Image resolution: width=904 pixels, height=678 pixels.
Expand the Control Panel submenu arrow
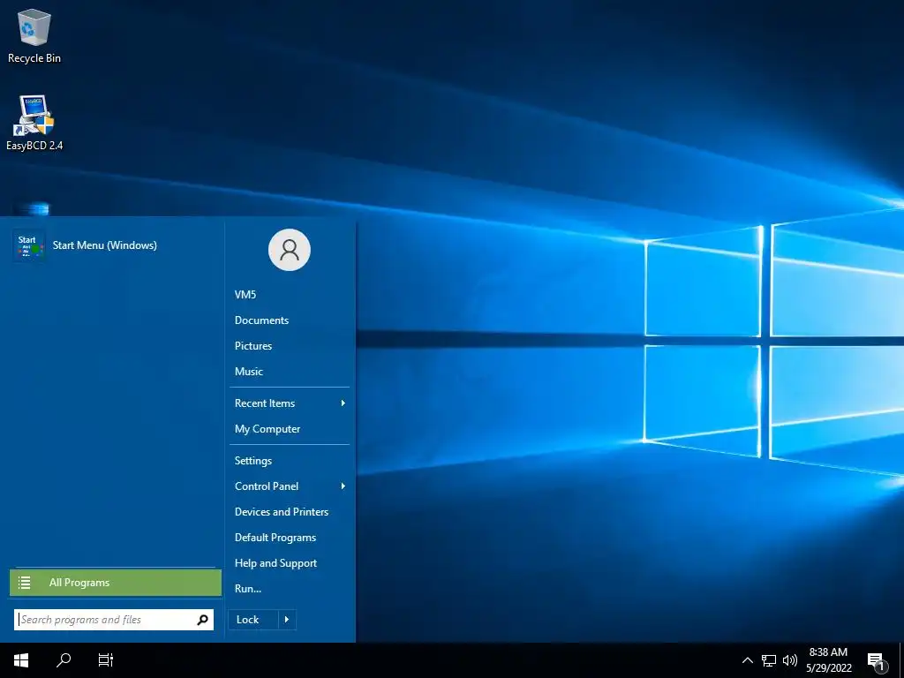[343, 486]
